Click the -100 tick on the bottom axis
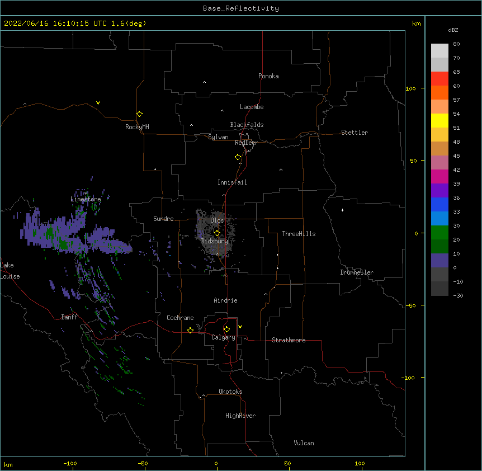The width and height of the screenshot is (482, 471). tap(70, 463)
